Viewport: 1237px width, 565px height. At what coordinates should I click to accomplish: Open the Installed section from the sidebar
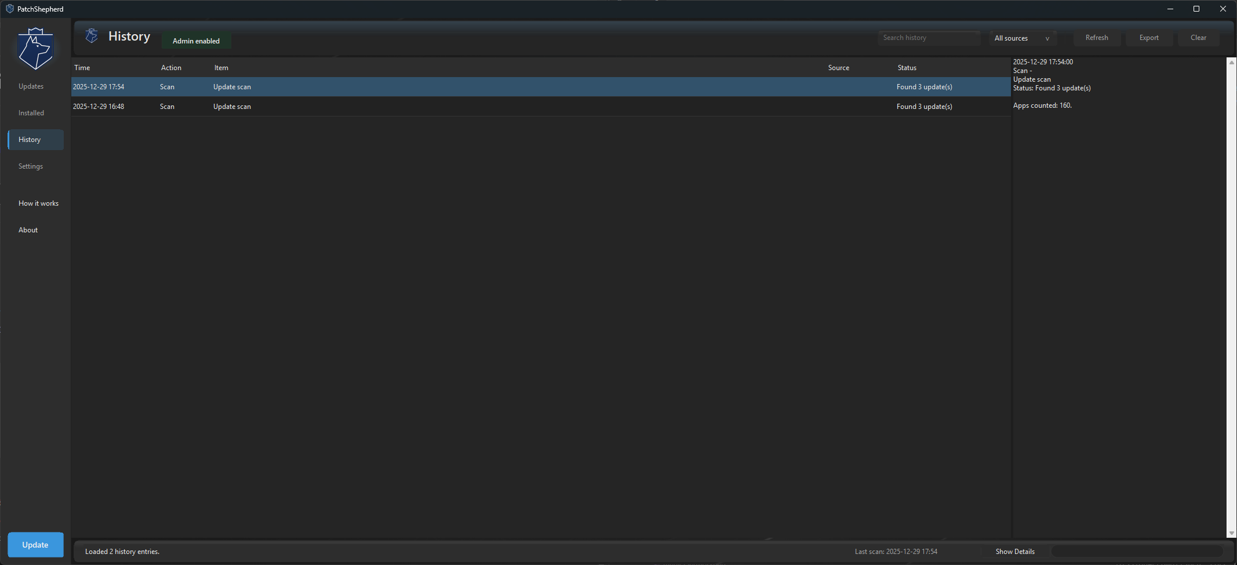31,112
